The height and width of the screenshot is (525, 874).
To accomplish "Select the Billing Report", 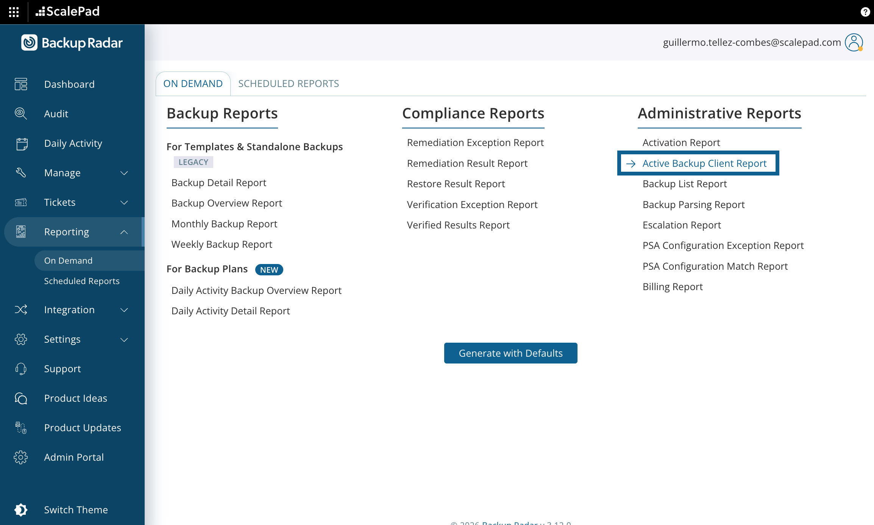I will pos(673,287).
